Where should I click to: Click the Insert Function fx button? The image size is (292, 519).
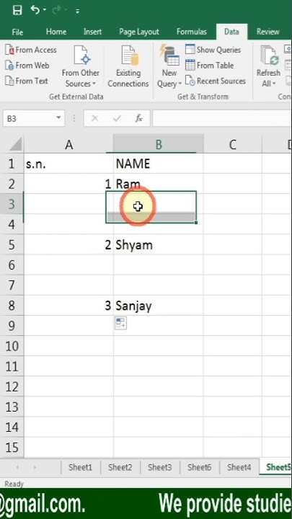[138, 118]
